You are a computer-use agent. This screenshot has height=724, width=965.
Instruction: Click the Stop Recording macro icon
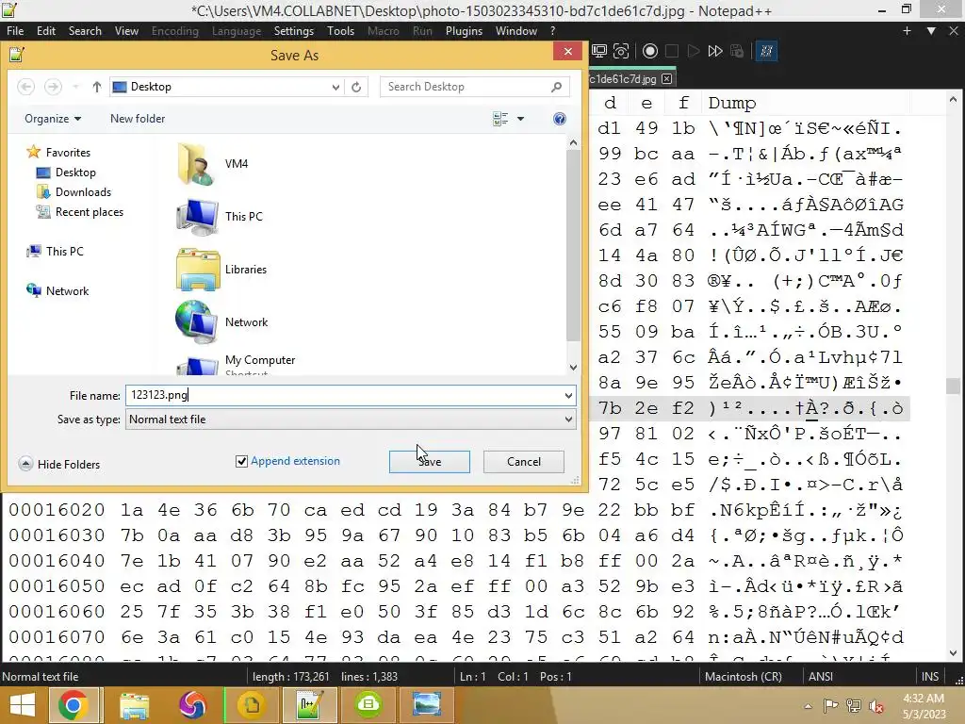coord(672,51)
